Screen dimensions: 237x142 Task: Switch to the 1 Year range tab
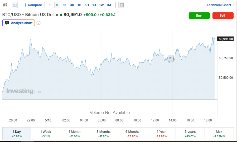click(x=161, y=134)
